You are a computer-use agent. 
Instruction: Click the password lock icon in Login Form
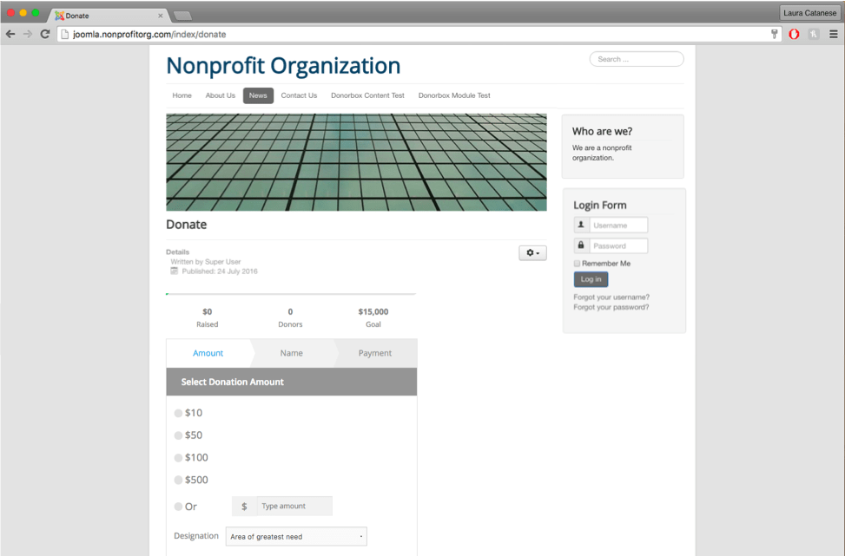[580, 245]
